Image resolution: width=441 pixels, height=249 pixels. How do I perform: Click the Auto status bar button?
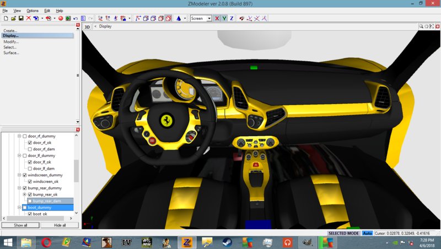(x=367, y=233)
